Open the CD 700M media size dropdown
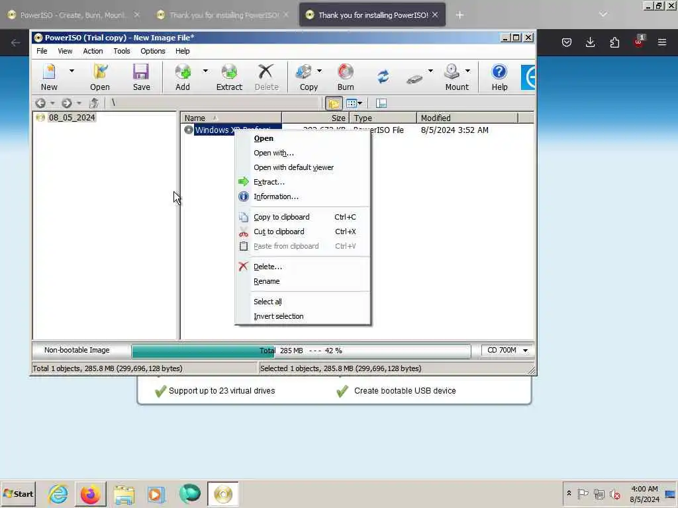Screen dimensions: 678x508 [x=507, y=351]
